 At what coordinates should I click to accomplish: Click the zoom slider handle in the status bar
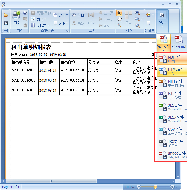[x=155, y=187]
